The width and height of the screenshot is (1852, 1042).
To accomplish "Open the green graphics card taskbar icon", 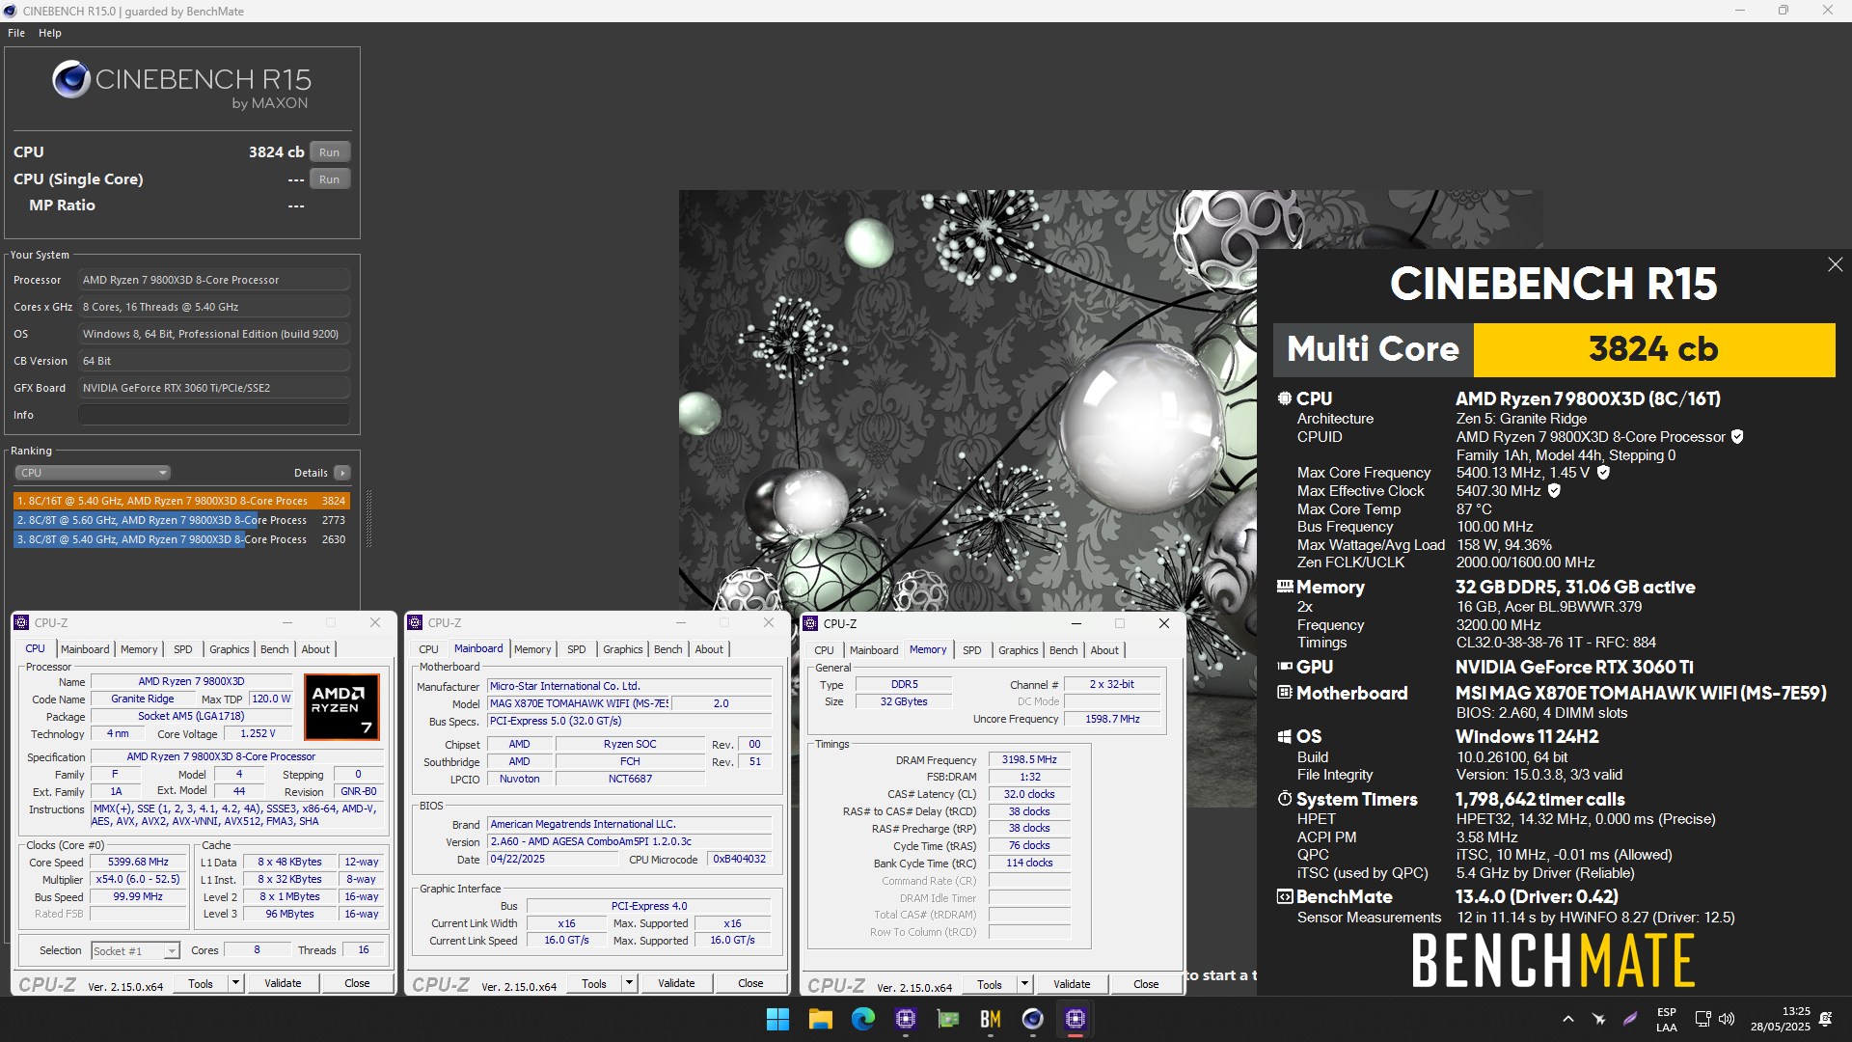I will [x=947, y=1019].
